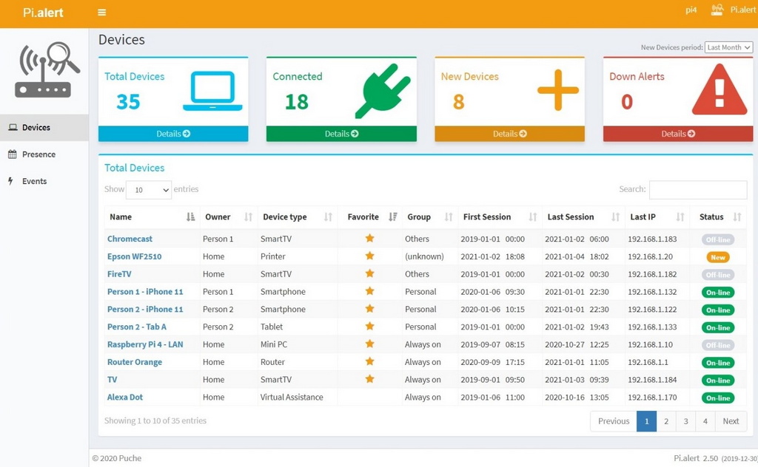
Task: Open the hamburger menu in the top bar
Action: click(101, 13)
